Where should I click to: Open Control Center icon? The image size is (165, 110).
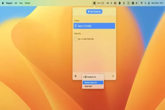pyautogui.click(x=149, y=3)
